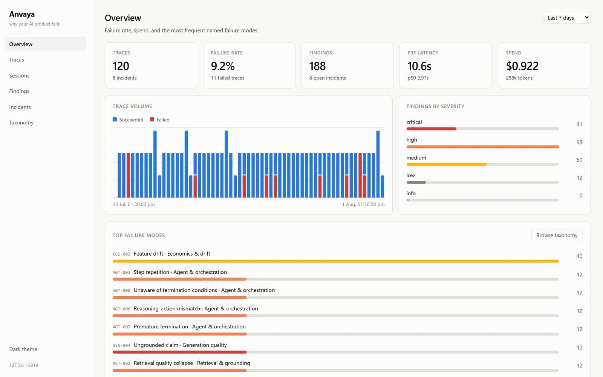Click the medium count 50

point(579,160)
